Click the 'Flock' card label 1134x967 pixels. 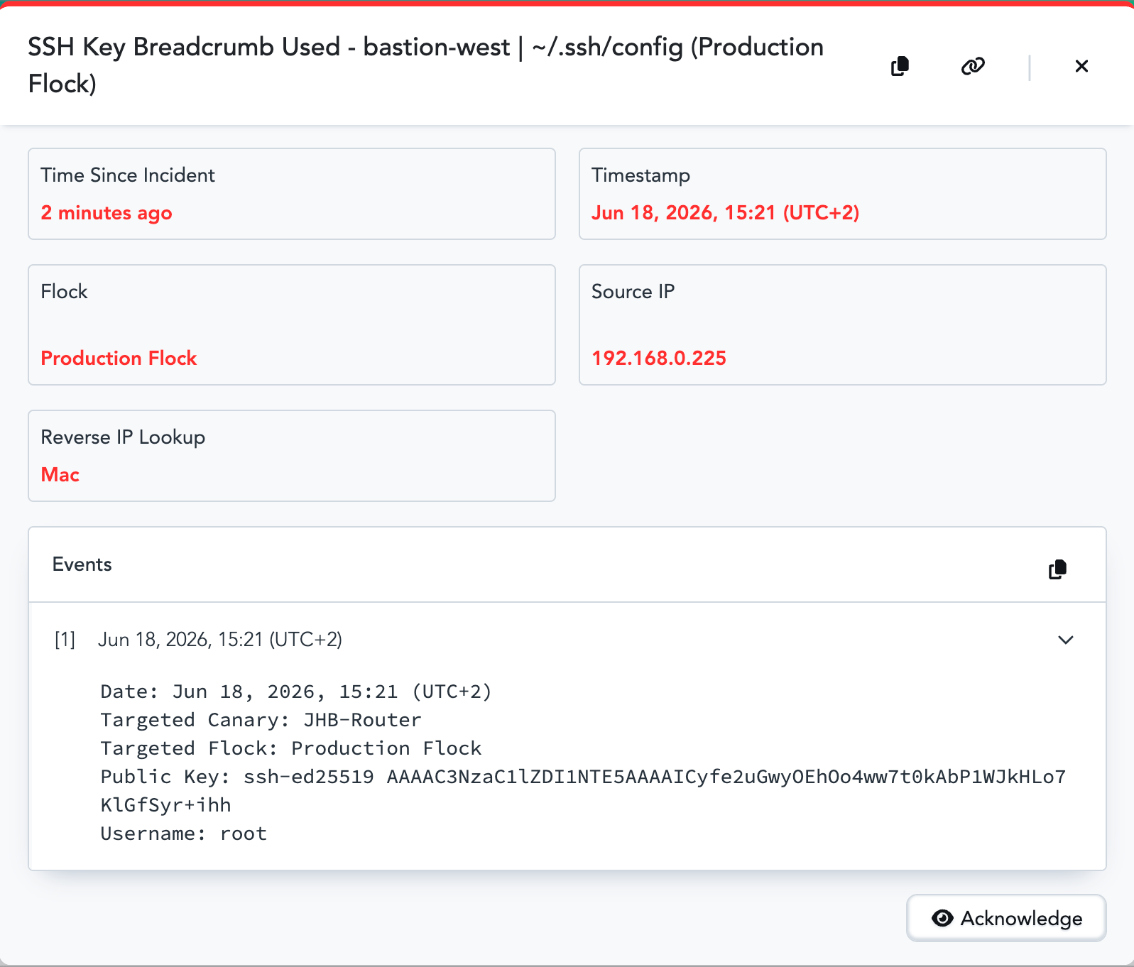coord(64,292)
